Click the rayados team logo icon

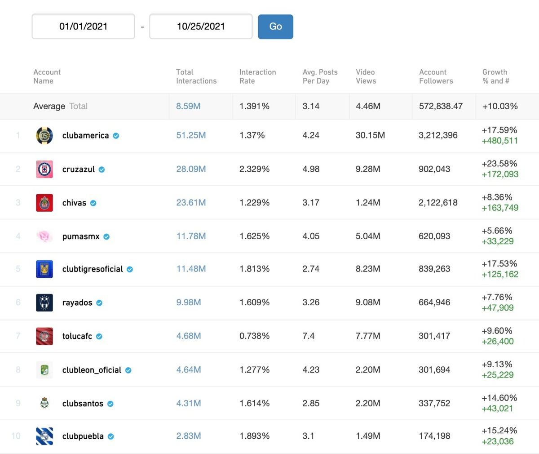point(44,303)
